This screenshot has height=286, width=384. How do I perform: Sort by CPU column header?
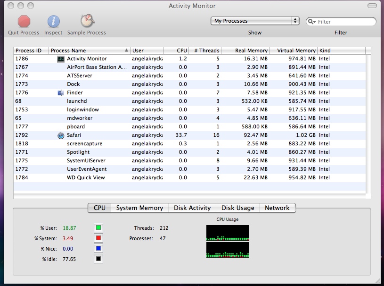coord(176,50)
